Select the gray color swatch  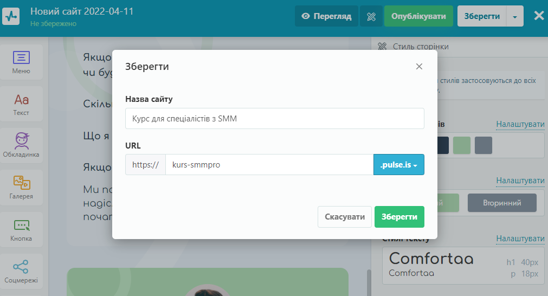(x=483, y=145)
